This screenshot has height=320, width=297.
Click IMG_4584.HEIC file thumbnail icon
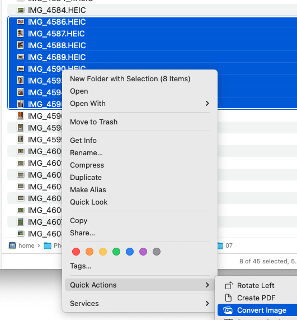pos(20,10)
